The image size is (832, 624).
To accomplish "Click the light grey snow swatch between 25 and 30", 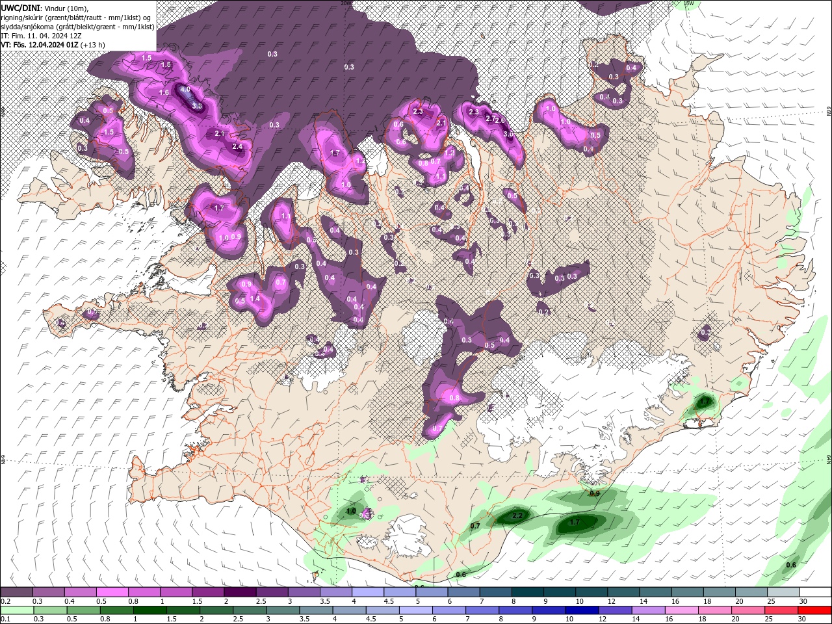I will tap(783, 592).
